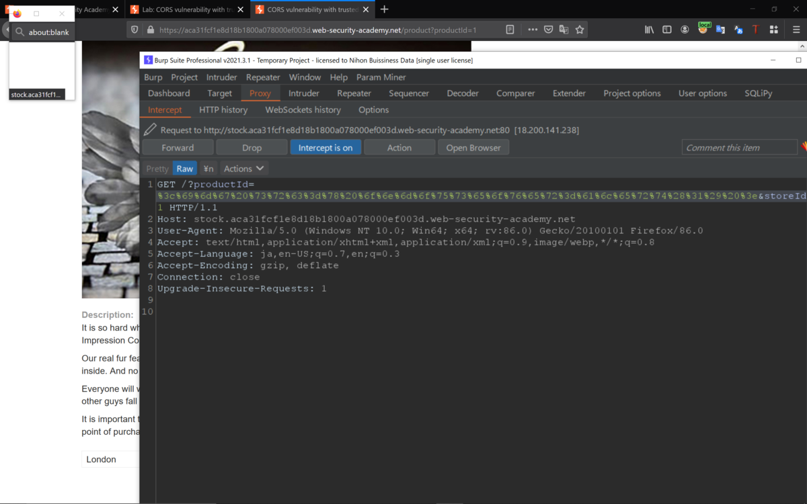Open the Window menu
Image resolution: width=807 pixels, height=504 pixels.
pyautogui.click(x=305, y=77)
